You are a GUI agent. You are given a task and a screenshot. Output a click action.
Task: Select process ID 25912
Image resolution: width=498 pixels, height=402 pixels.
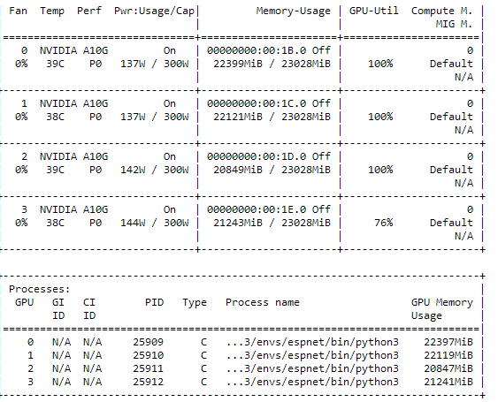(148, 382)
